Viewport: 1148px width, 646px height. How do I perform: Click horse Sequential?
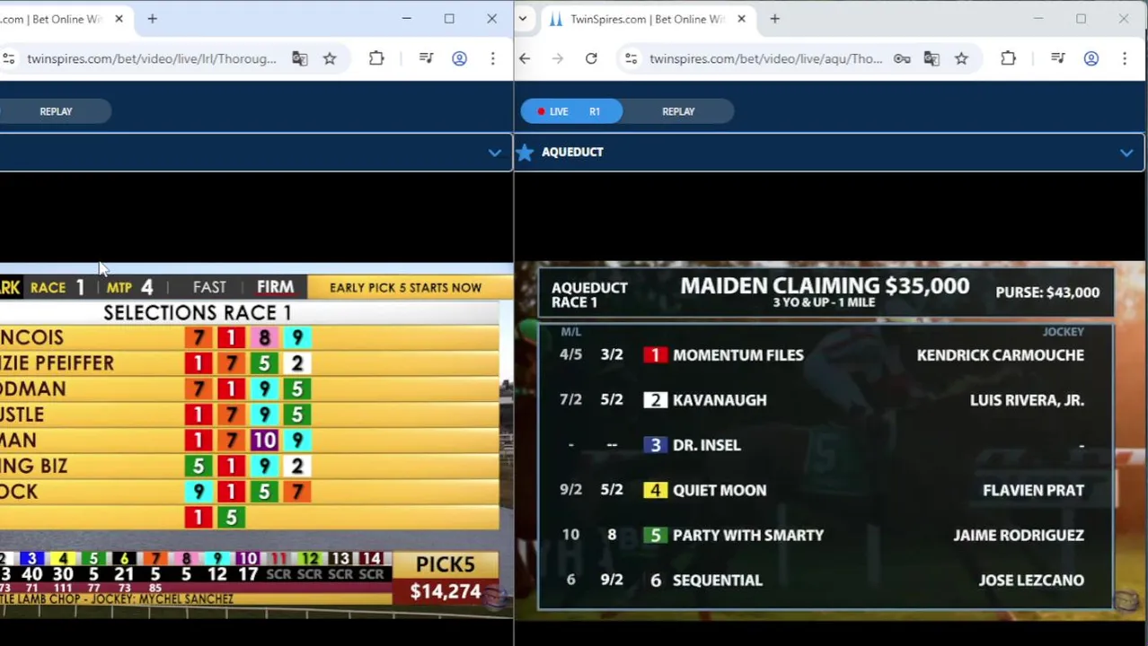(x=717, y=580)
